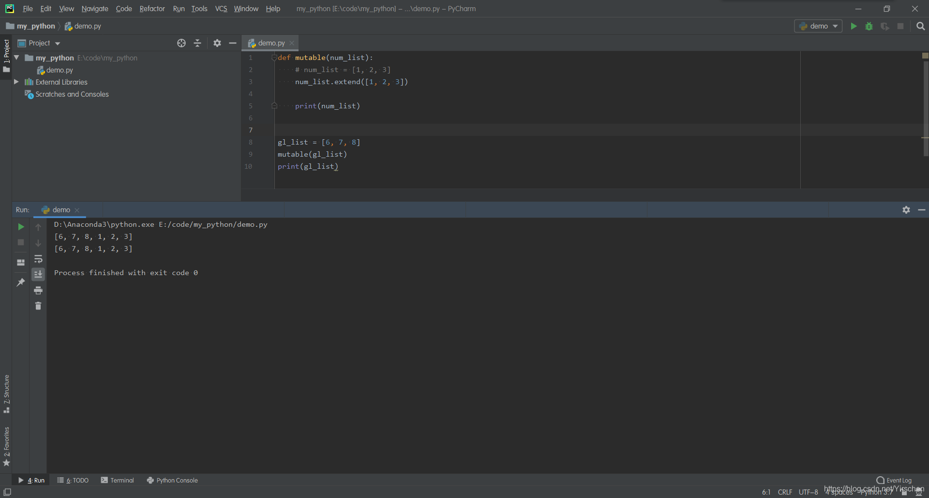Clear all console output with trash icon
This screenshot has width=929, height=498.
[x=38, y=306]
